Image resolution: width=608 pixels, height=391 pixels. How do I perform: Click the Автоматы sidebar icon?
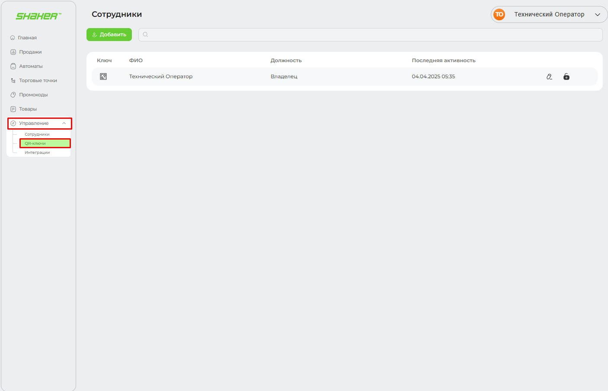13,66
